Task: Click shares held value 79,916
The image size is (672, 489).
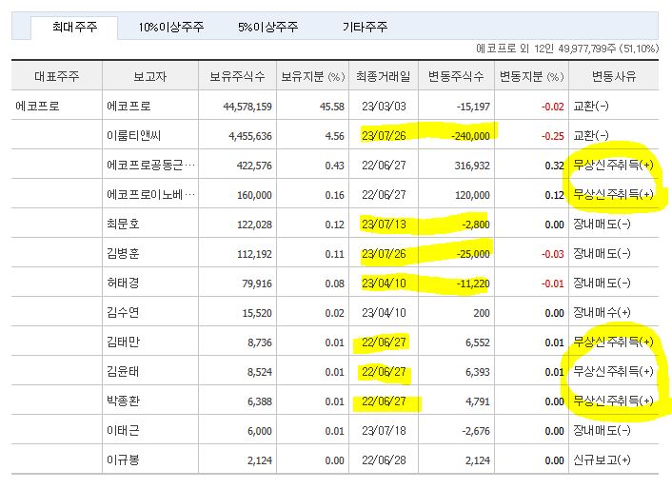Action: coord(257,284)
